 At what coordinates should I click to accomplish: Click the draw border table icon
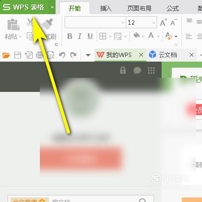[x=118, y=36]
